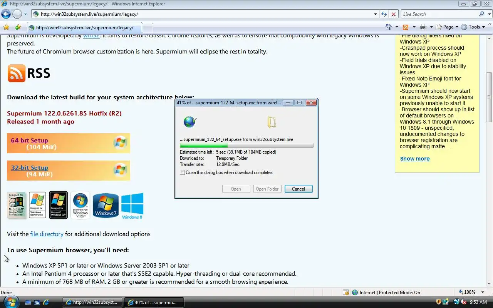Click the Windows logo on 64-bit banner
The image size is (493, 308).
(120, 142)
